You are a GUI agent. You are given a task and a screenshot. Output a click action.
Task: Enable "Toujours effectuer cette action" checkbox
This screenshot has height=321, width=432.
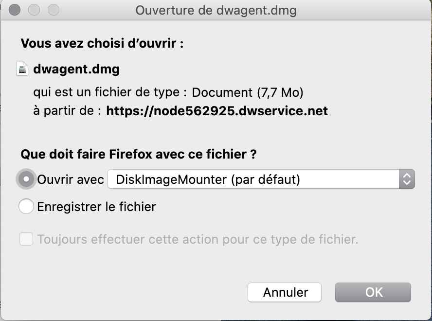point(27,239)
